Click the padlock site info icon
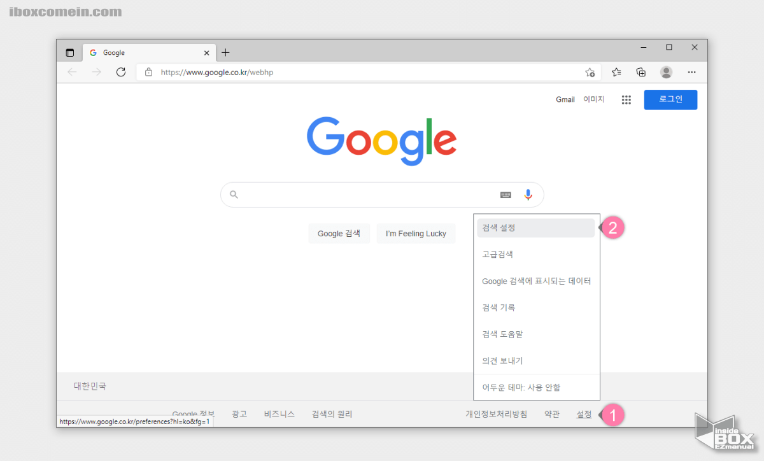The image size is (764, 461). 148,73
